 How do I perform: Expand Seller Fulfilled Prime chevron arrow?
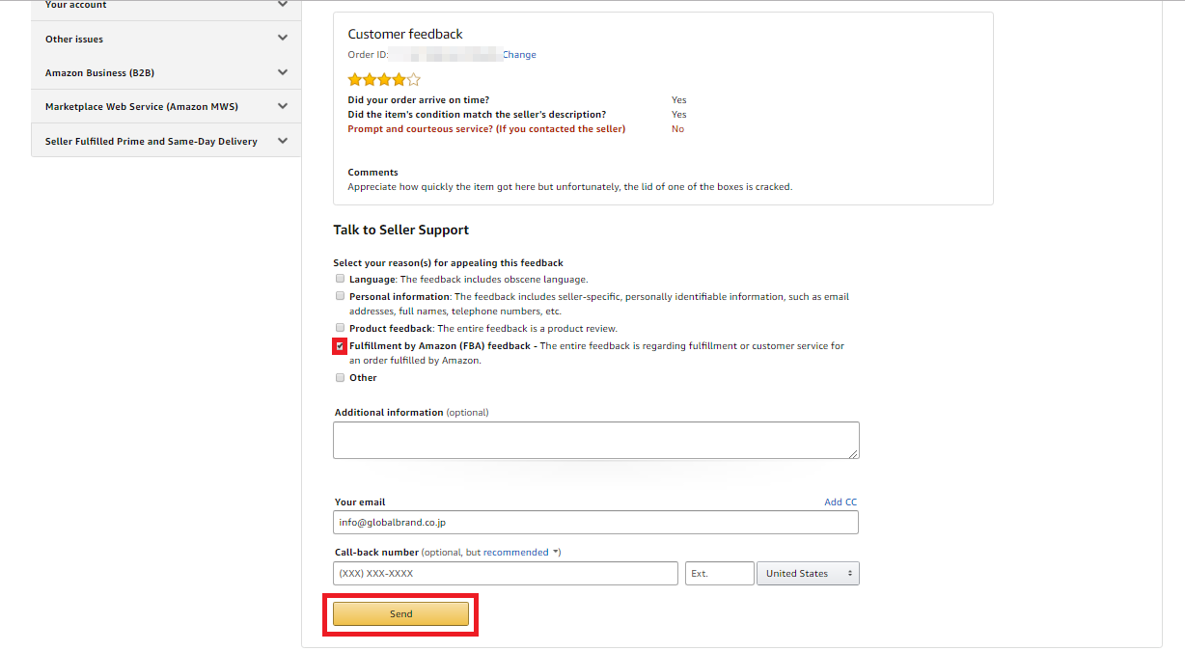click(x=282, y=141)
